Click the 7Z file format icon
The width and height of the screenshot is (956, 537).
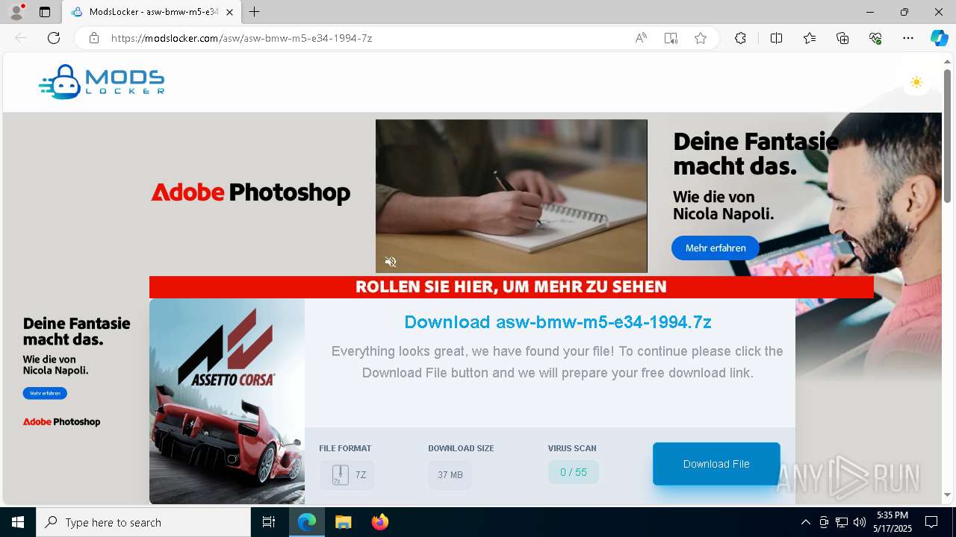(x=341, y=475)
